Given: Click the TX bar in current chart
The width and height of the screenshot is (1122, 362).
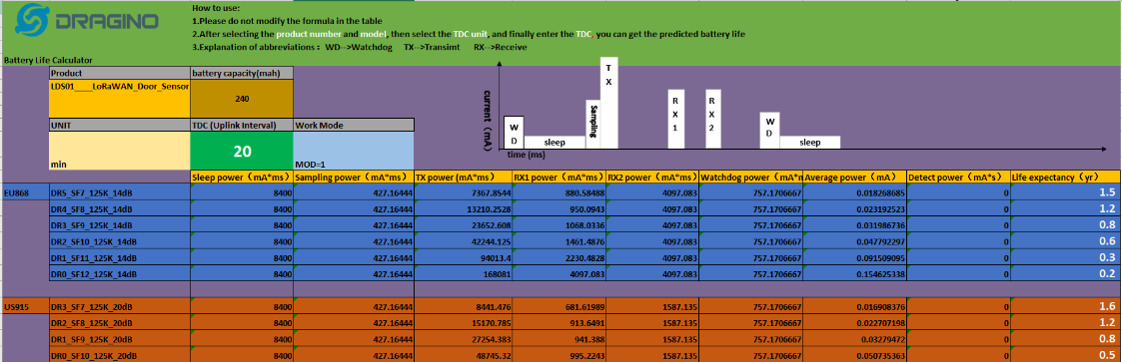Looking at the screenshot, I should coord(608,103).
